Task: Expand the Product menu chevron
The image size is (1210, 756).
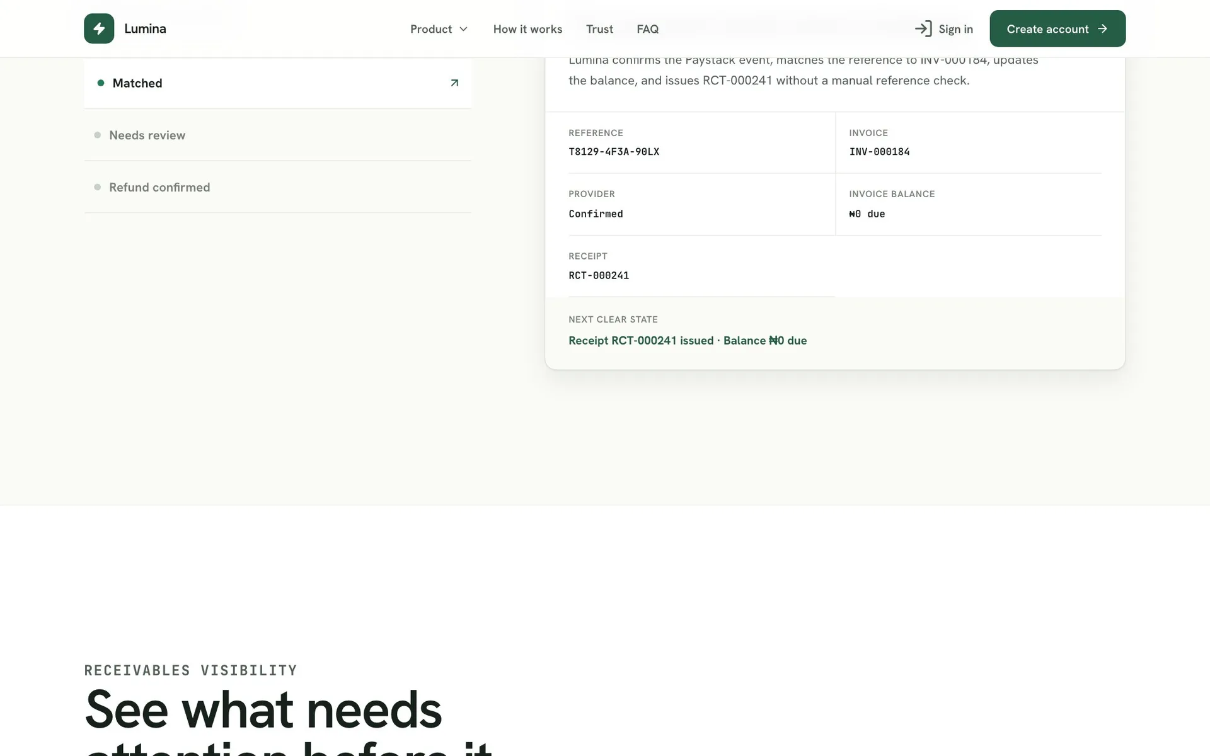Action: pos(464,29)
